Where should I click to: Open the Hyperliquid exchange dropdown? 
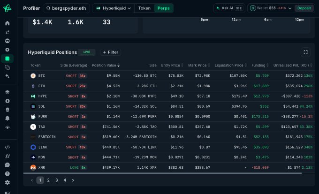pos(114,8)
